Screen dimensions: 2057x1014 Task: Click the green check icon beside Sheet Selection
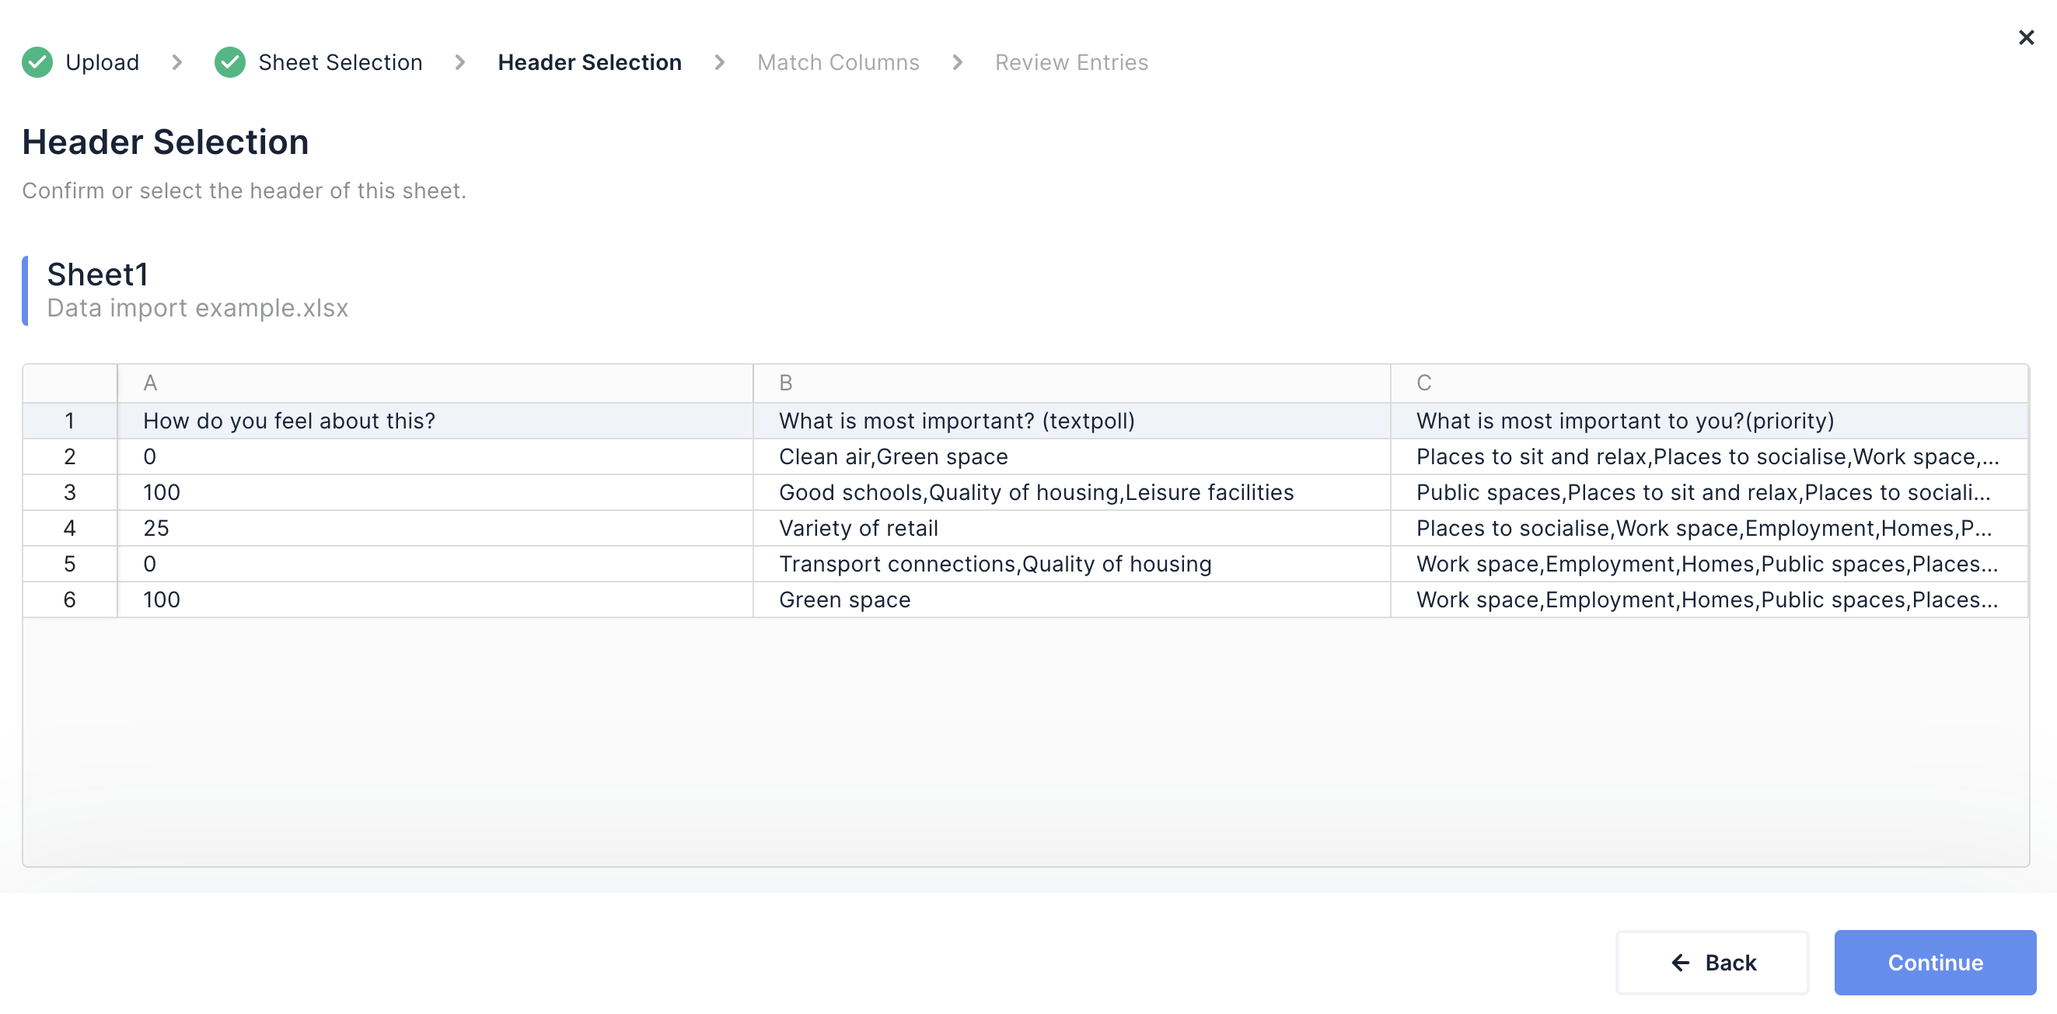[x=230, y=62]
